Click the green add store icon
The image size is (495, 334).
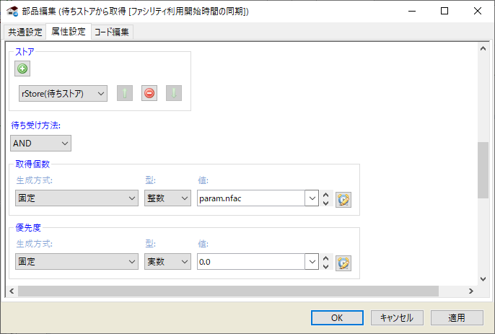22,69
